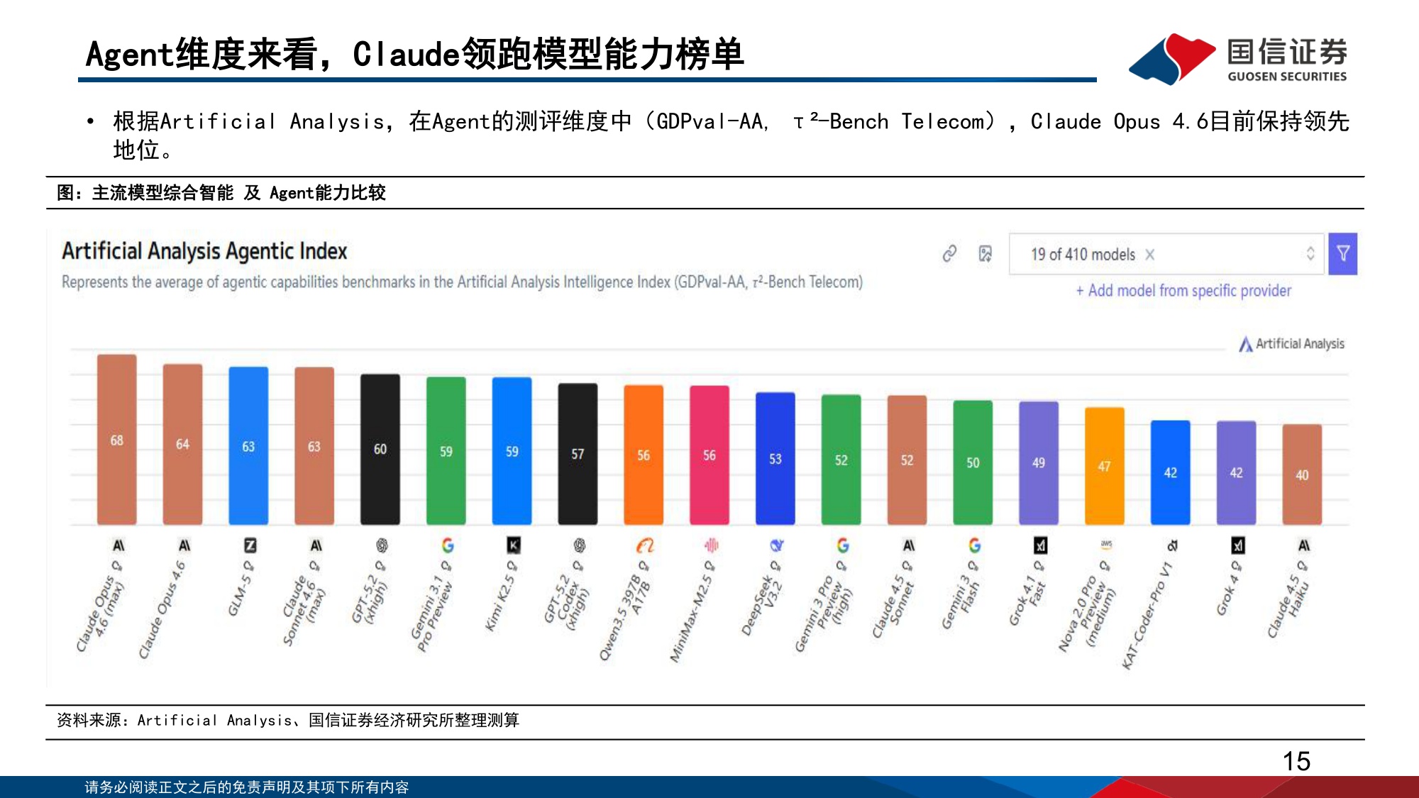Click the Guosen Securities logo
This screenshot has width=1419, height=798.
[x=1238, y=59]
